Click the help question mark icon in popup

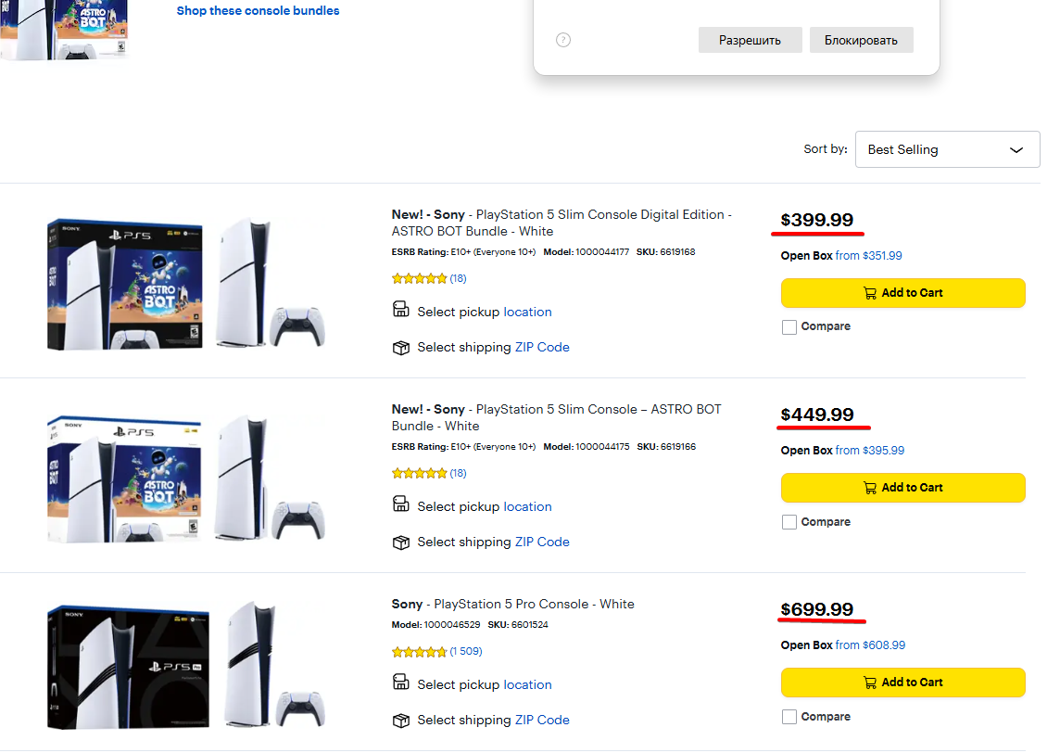pyautogui.click(x=563, y=40)
